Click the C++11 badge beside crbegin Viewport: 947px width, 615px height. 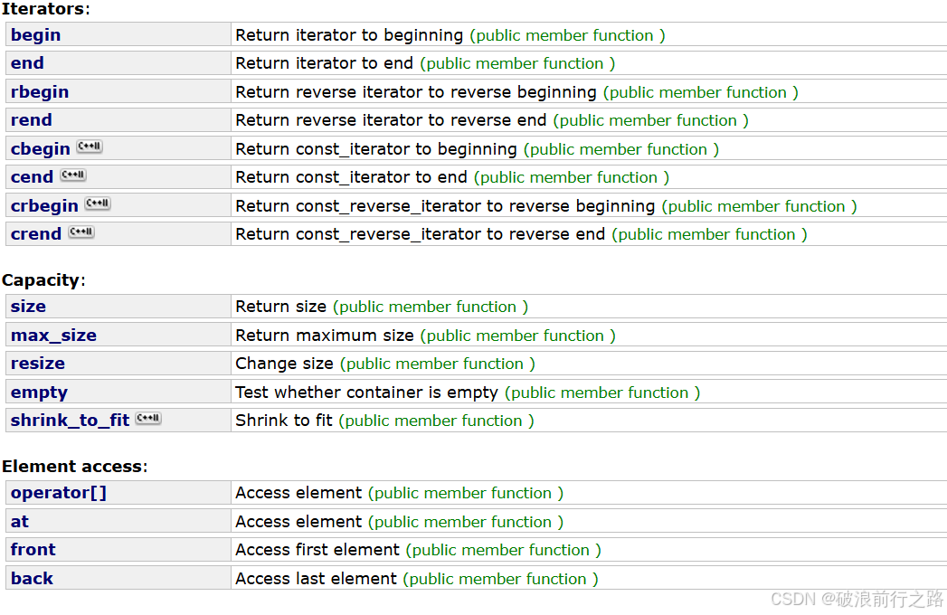[x=98, y=203]
